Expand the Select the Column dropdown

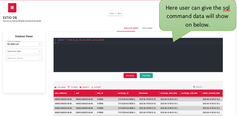point(24,58)
